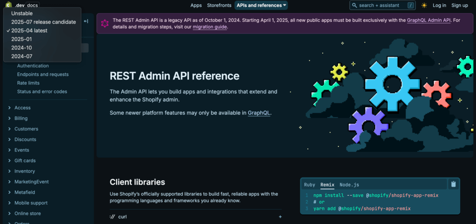Choose the 2025-07 release candidate version

click(x=42, y=22)
